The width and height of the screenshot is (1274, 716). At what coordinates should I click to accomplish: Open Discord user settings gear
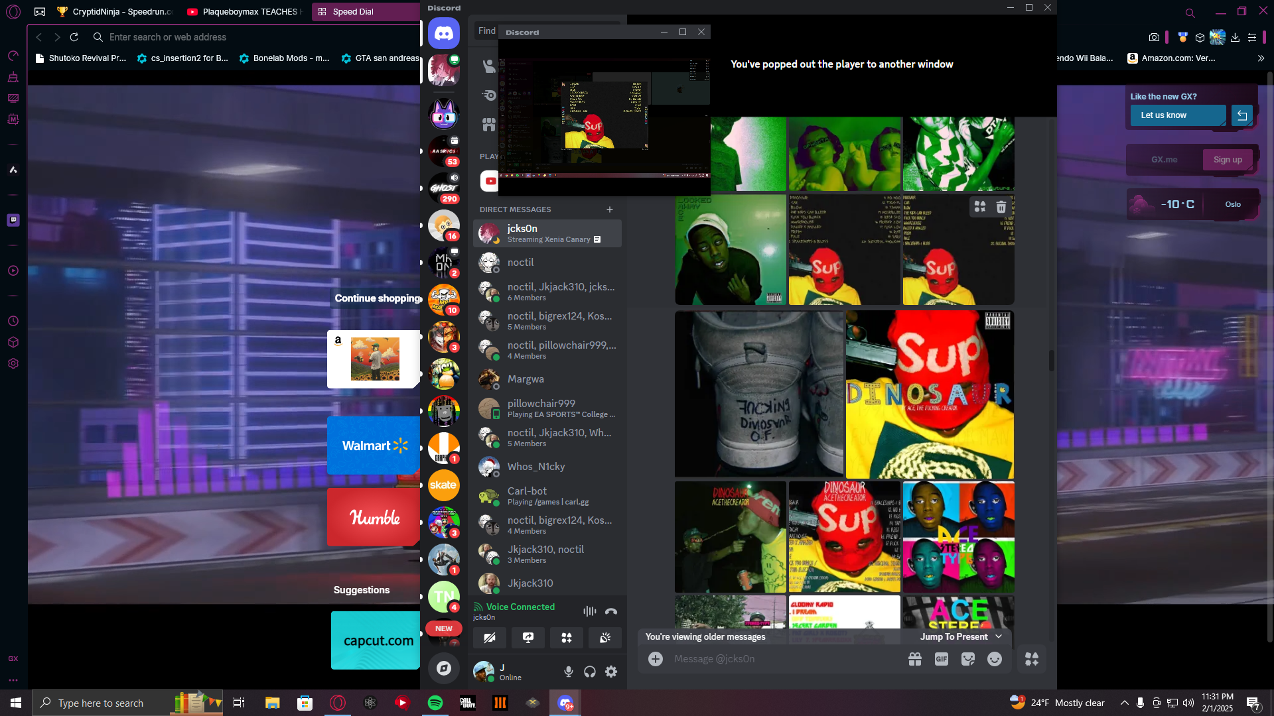611,672
